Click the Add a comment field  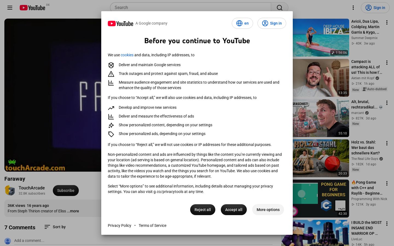143,241
